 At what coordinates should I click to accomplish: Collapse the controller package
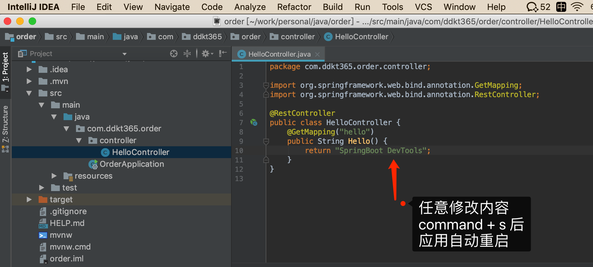[79, 140]
